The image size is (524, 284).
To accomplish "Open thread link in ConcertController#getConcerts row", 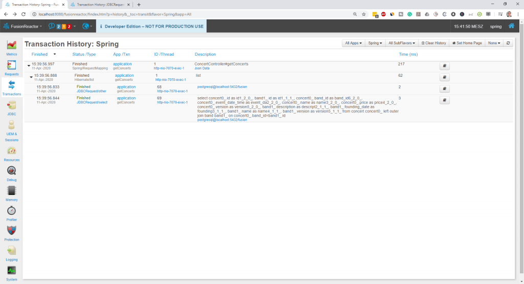I will [x=169, y=68].
